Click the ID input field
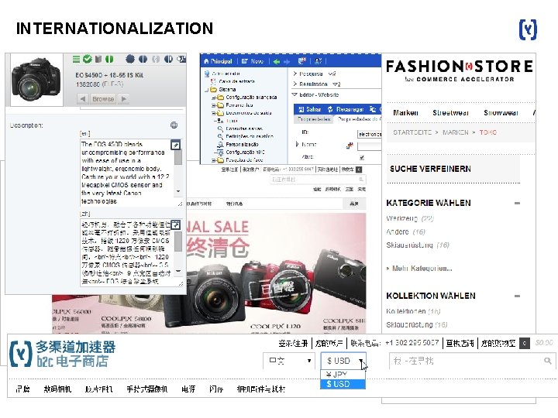 point(370,134)
